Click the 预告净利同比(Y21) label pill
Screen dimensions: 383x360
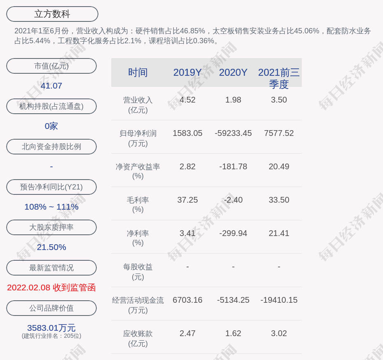click(51, 187)
